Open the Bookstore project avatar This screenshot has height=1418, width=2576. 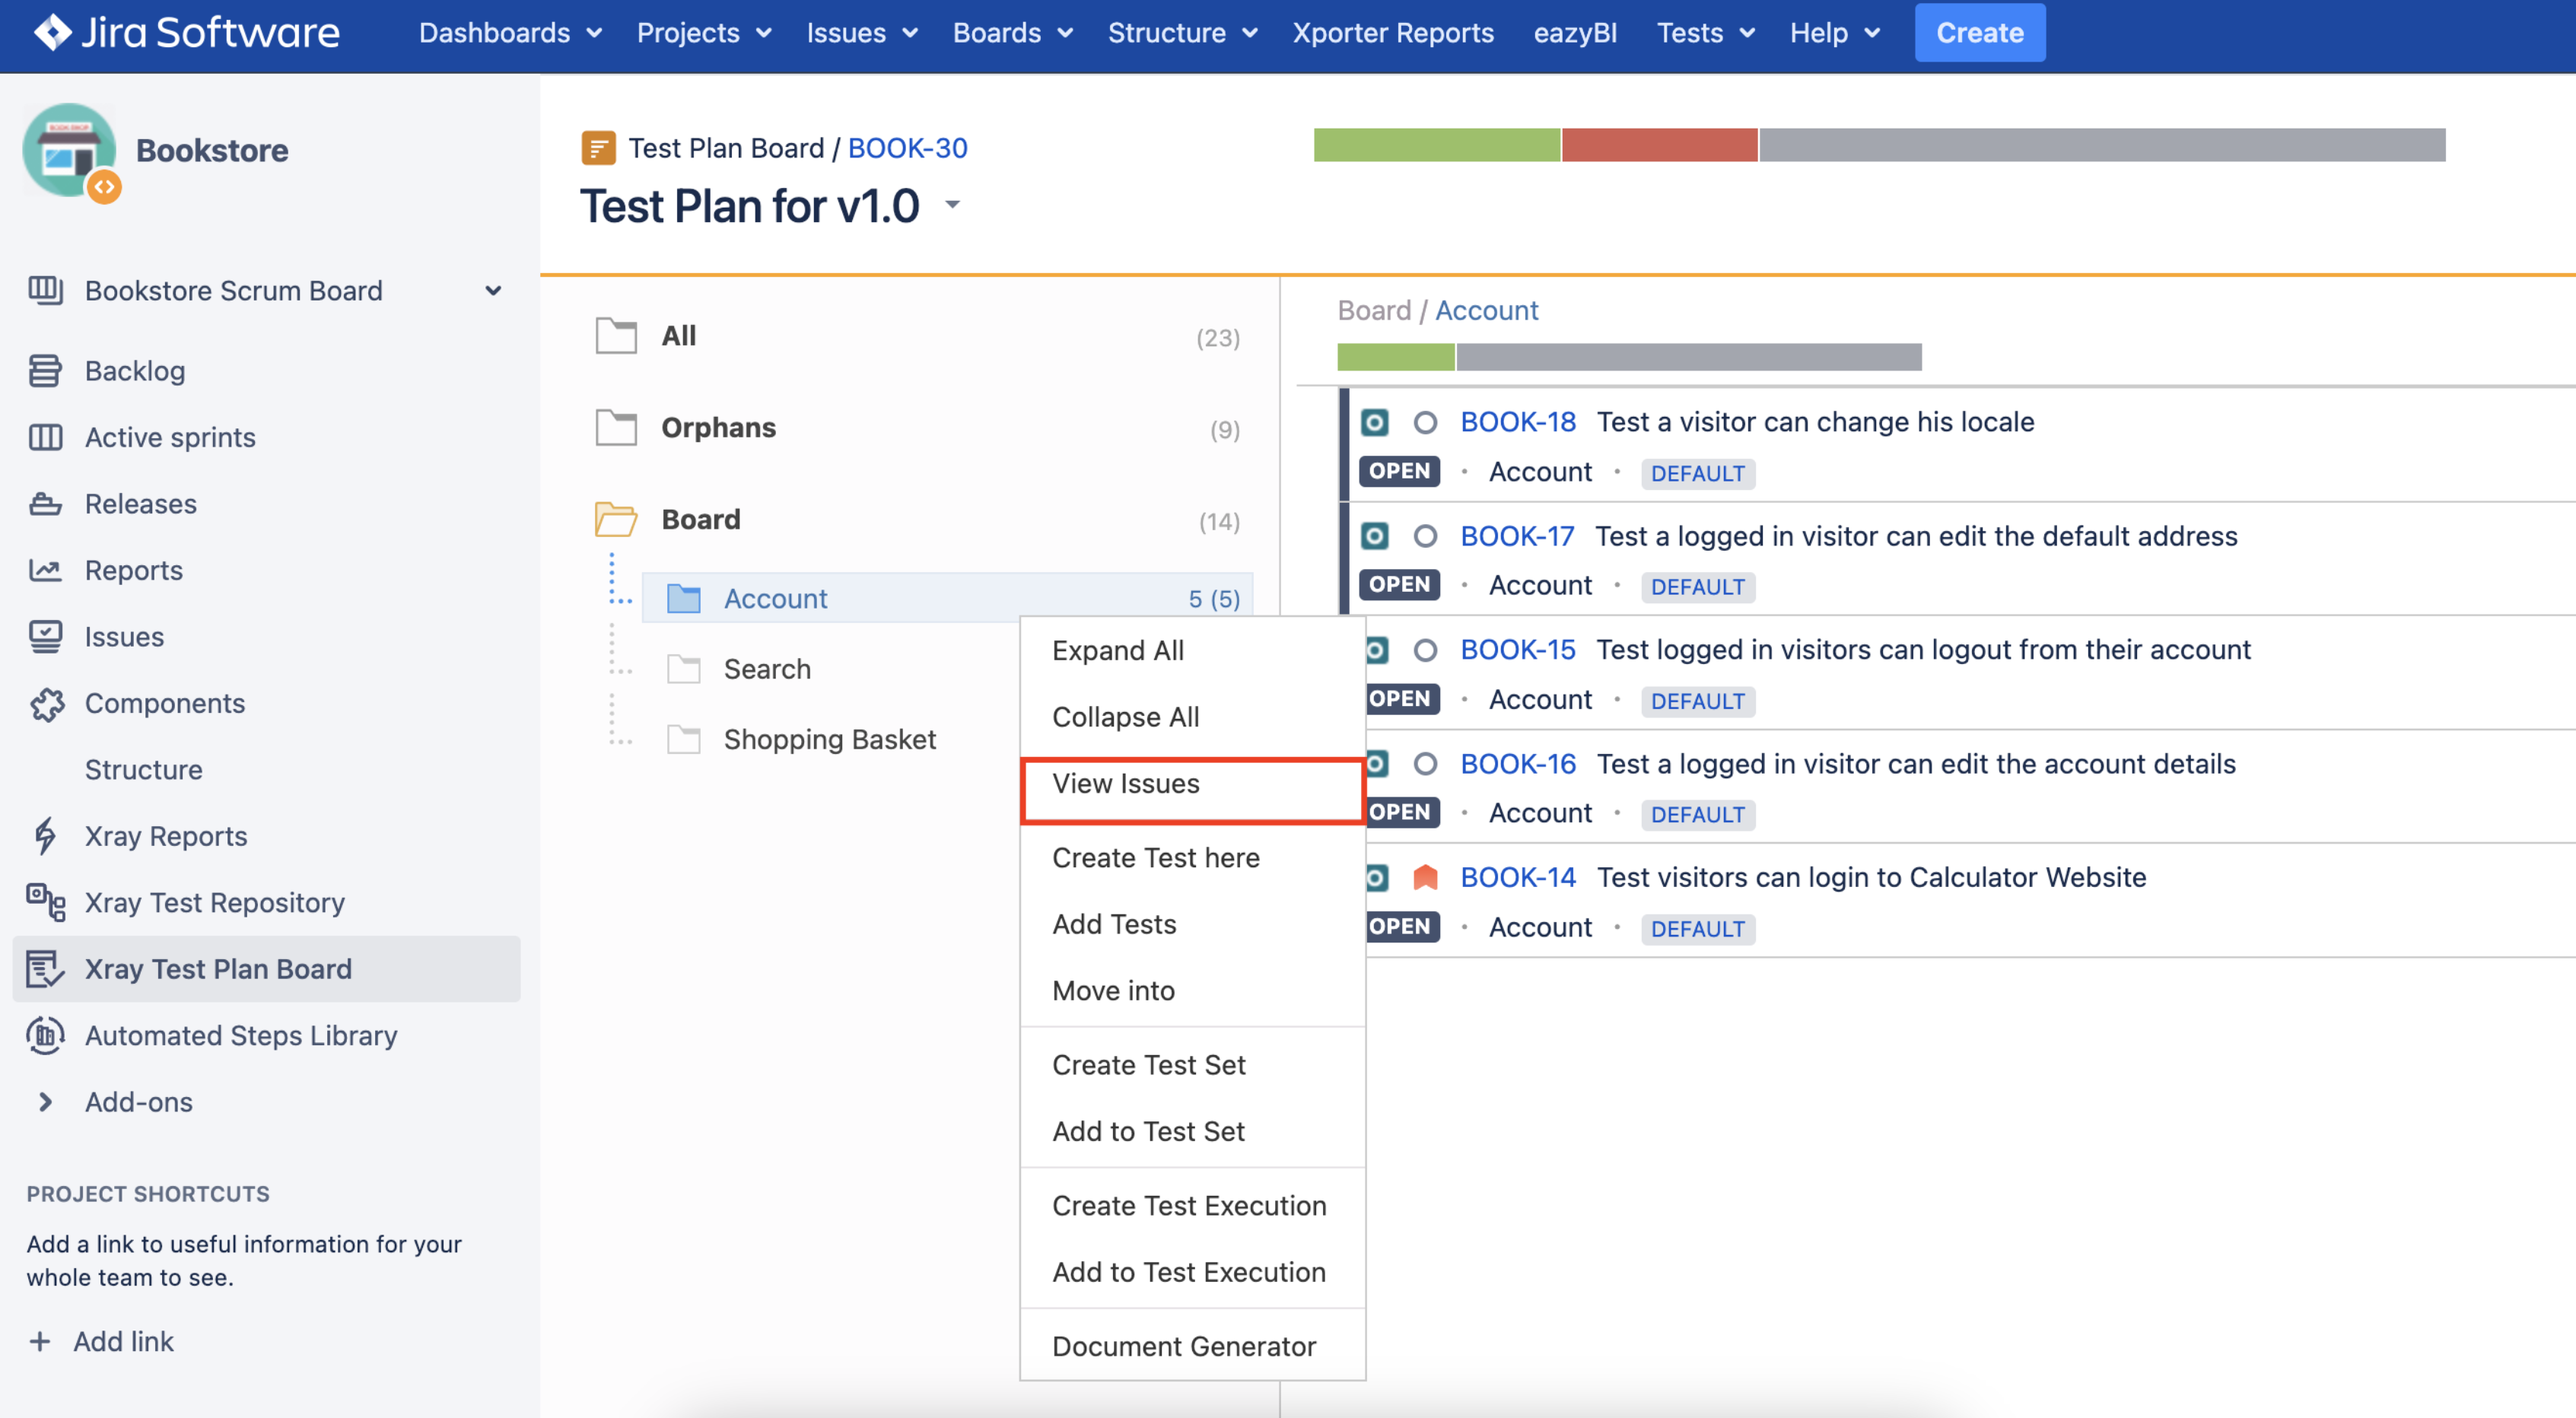[70, 151]
